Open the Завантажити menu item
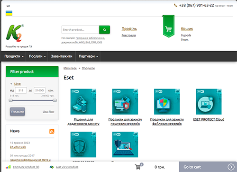Viewport: 237px width, 172px height. click(62, 56)
